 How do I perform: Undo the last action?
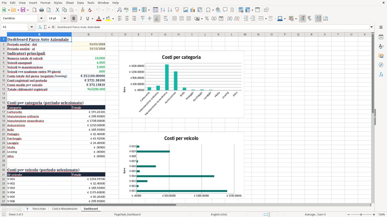[x=98, y=10]
